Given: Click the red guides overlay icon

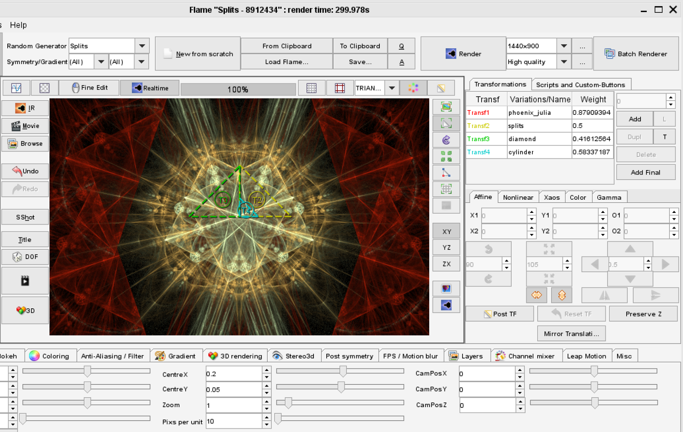Looking at the screenshot, I should (x=340, y=88).
